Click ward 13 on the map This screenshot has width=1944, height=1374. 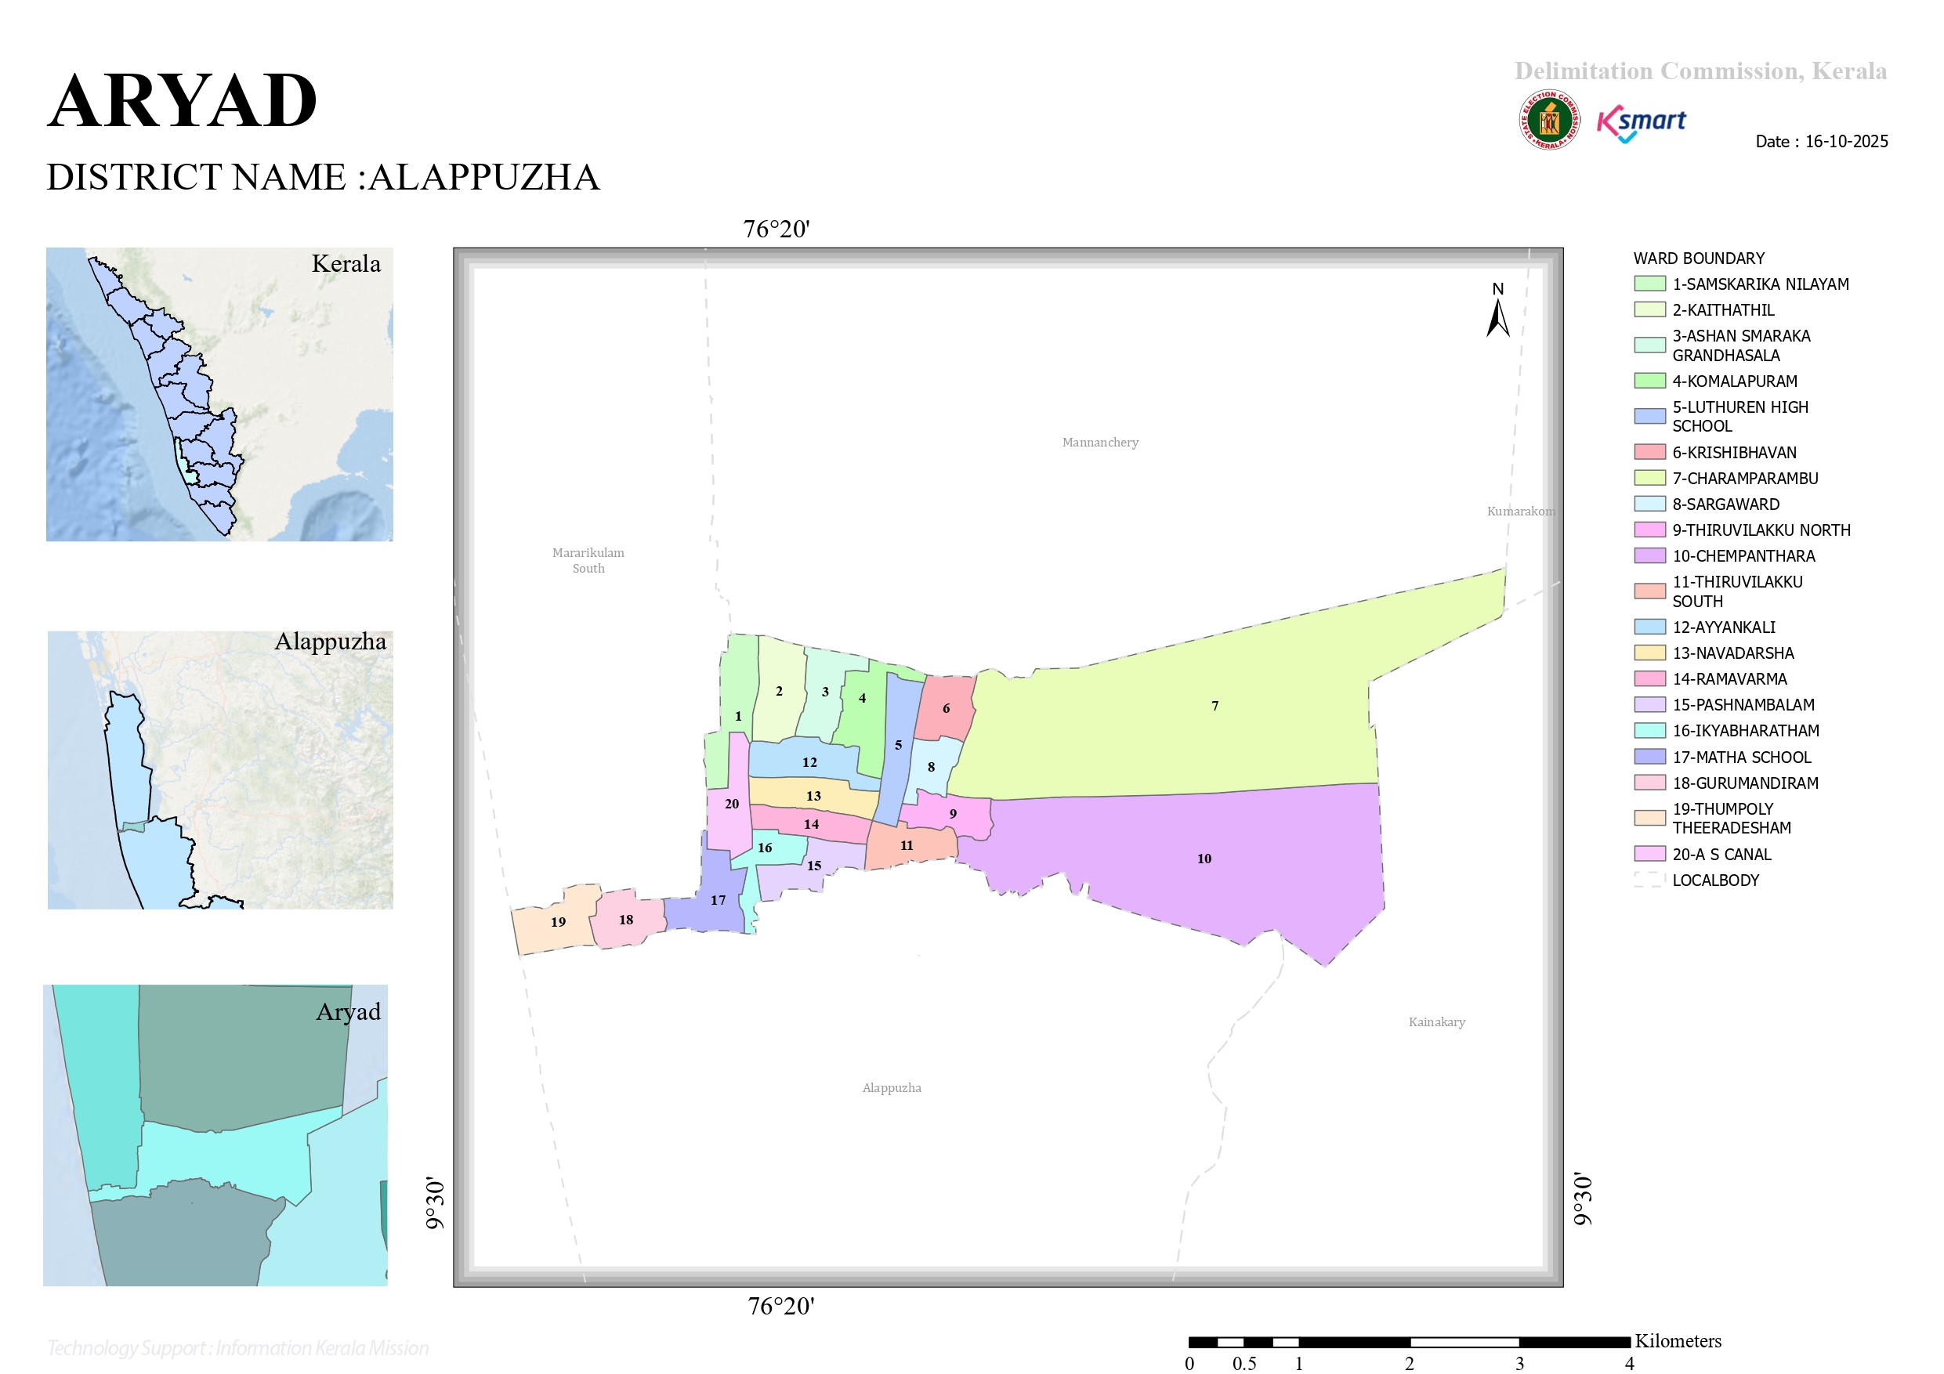point(813,797)
